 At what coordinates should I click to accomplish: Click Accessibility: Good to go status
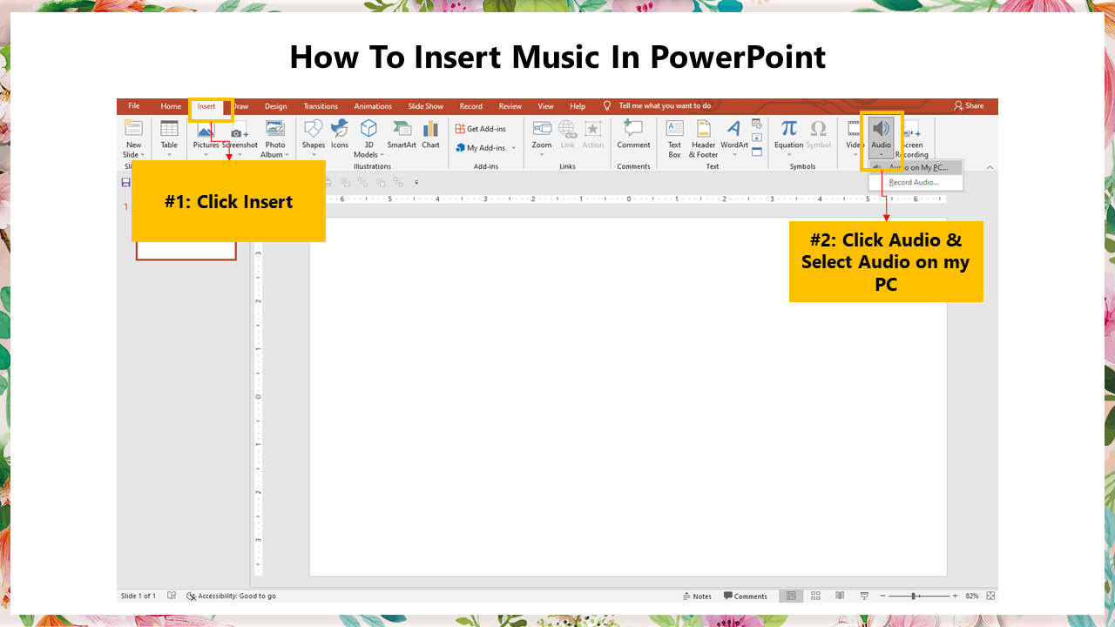point(232,597)
